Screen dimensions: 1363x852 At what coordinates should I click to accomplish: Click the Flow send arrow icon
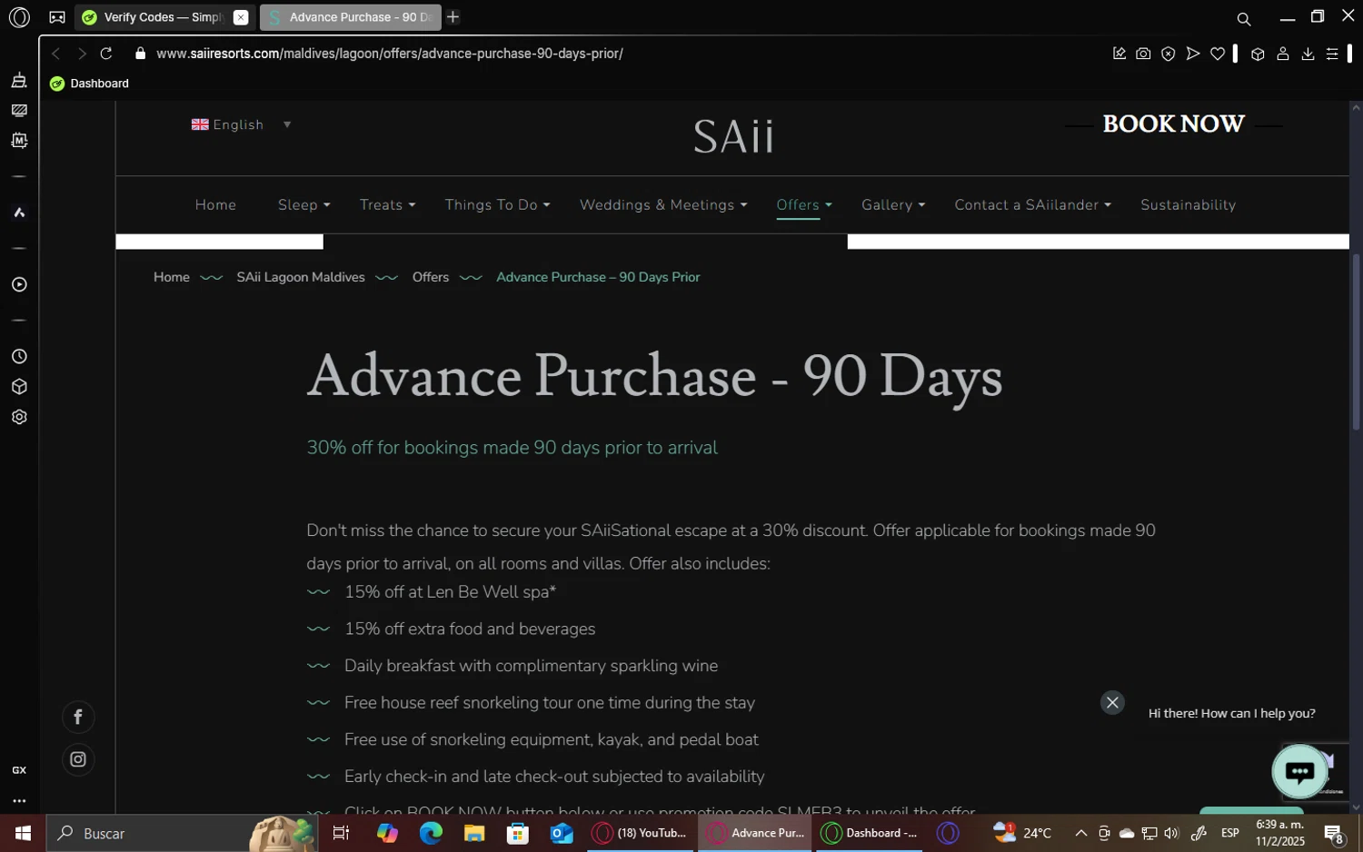point(1193,54)
